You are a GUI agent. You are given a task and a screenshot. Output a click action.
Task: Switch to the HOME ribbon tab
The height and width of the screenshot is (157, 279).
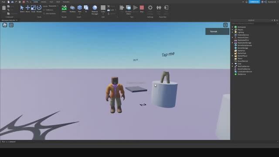[36, 2]
